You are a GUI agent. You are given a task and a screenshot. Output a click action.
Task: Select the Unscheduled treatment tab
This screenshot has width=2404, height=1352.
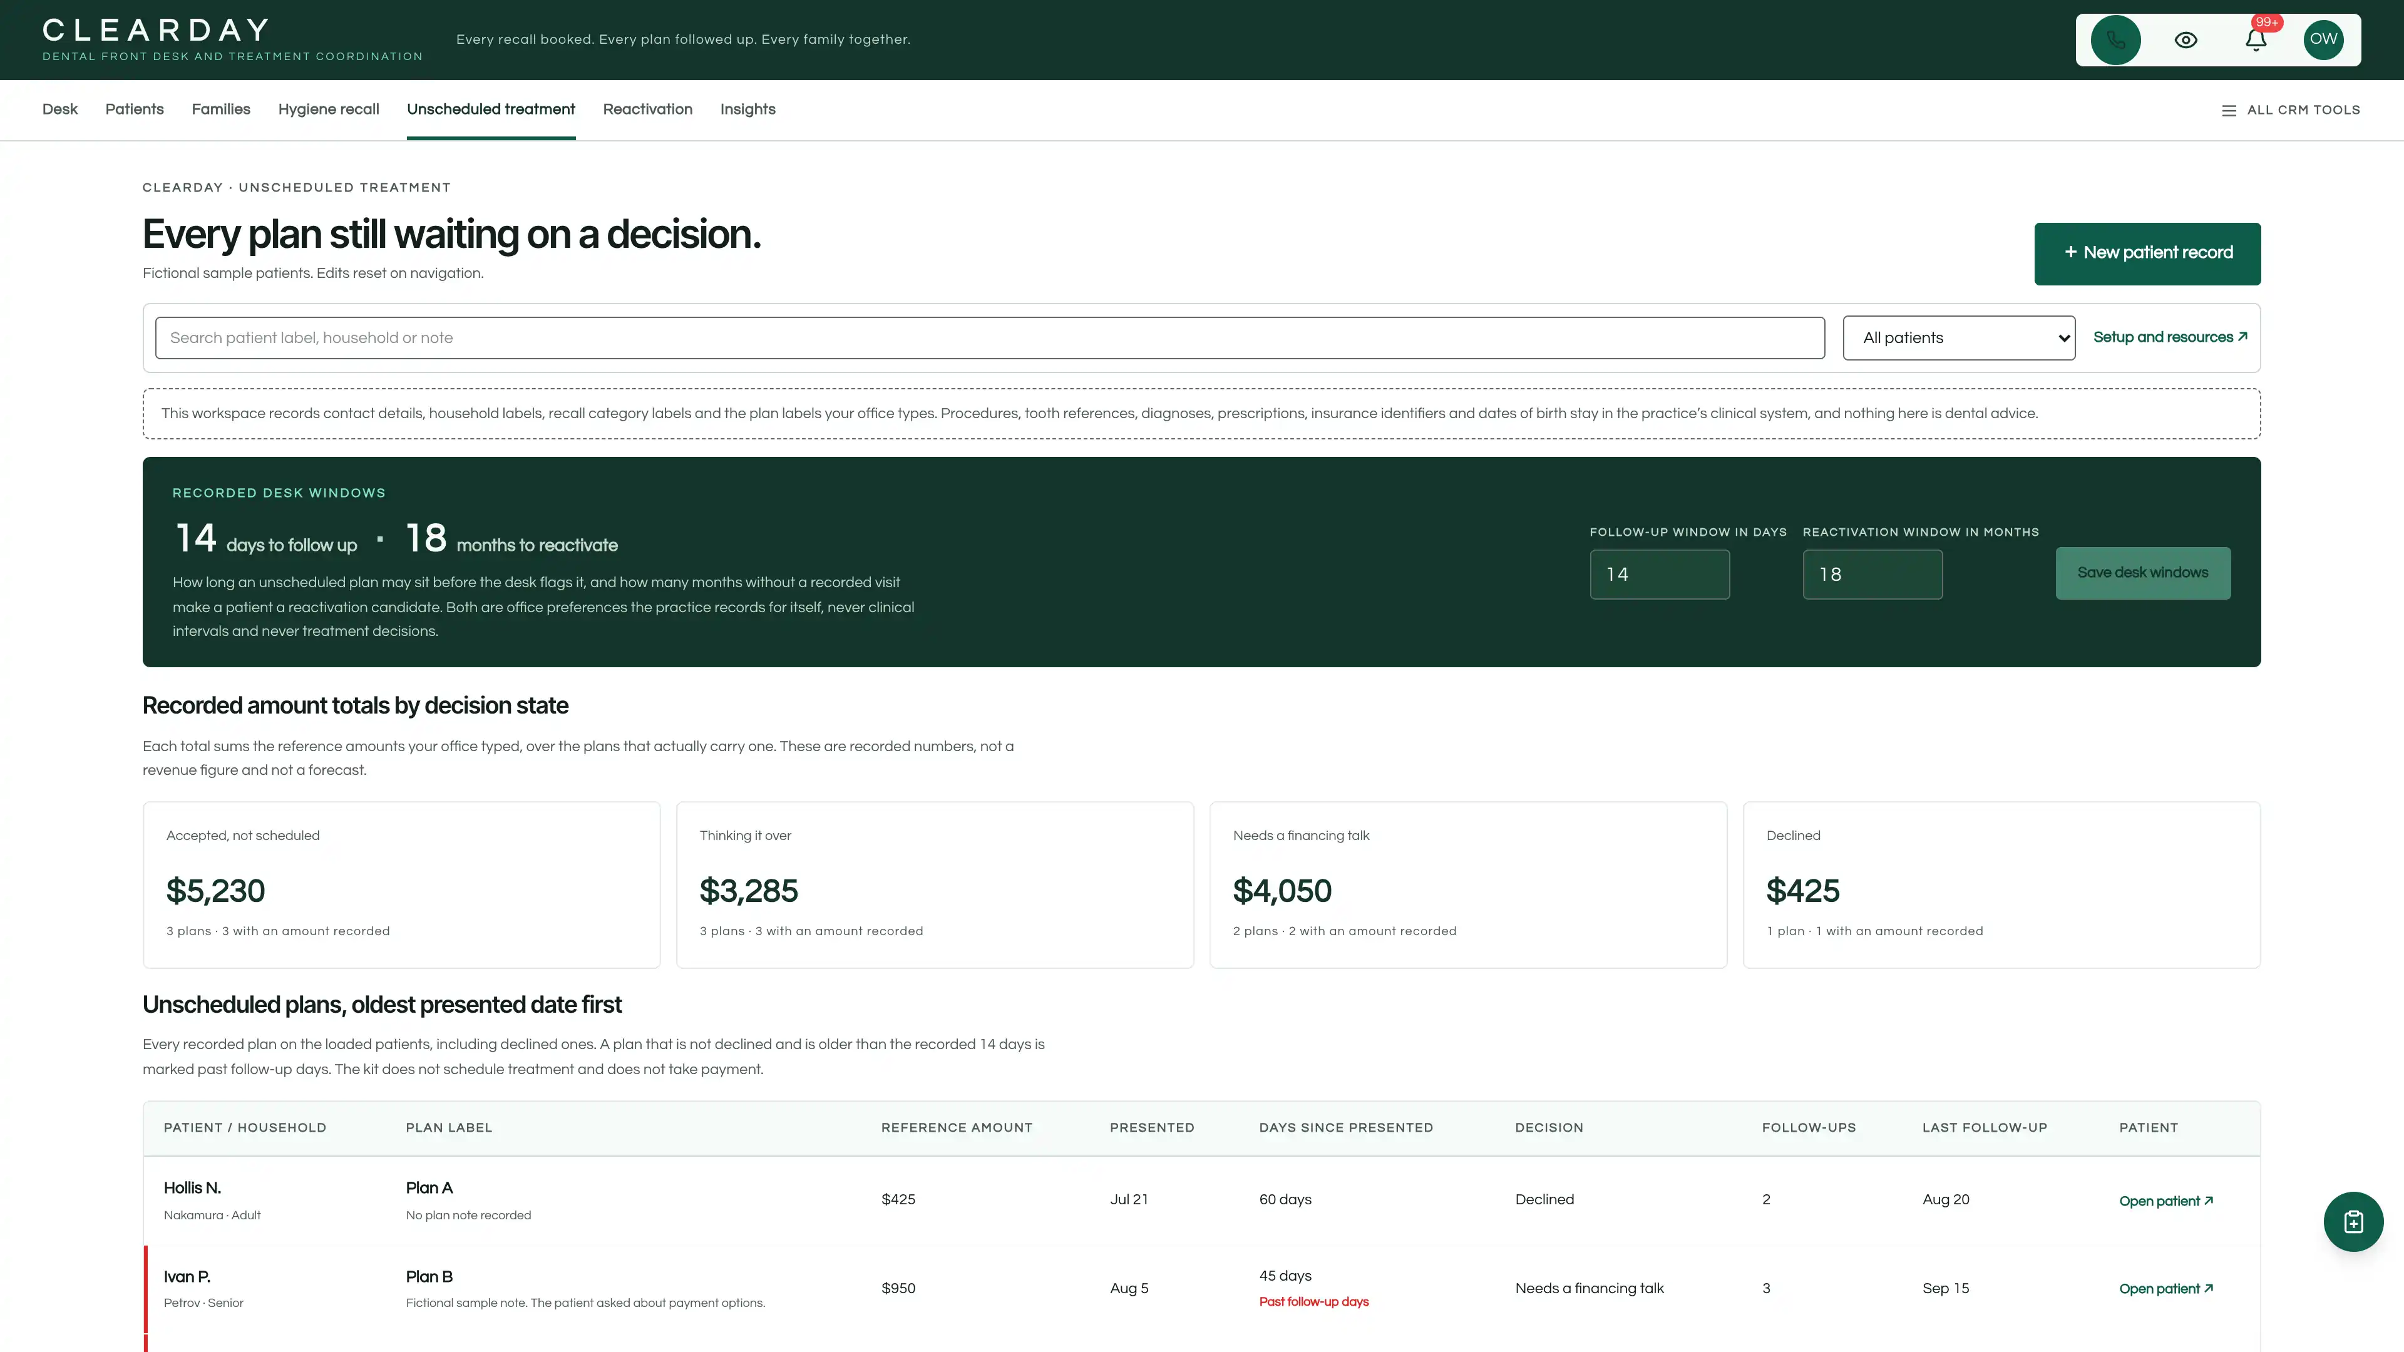491,109
